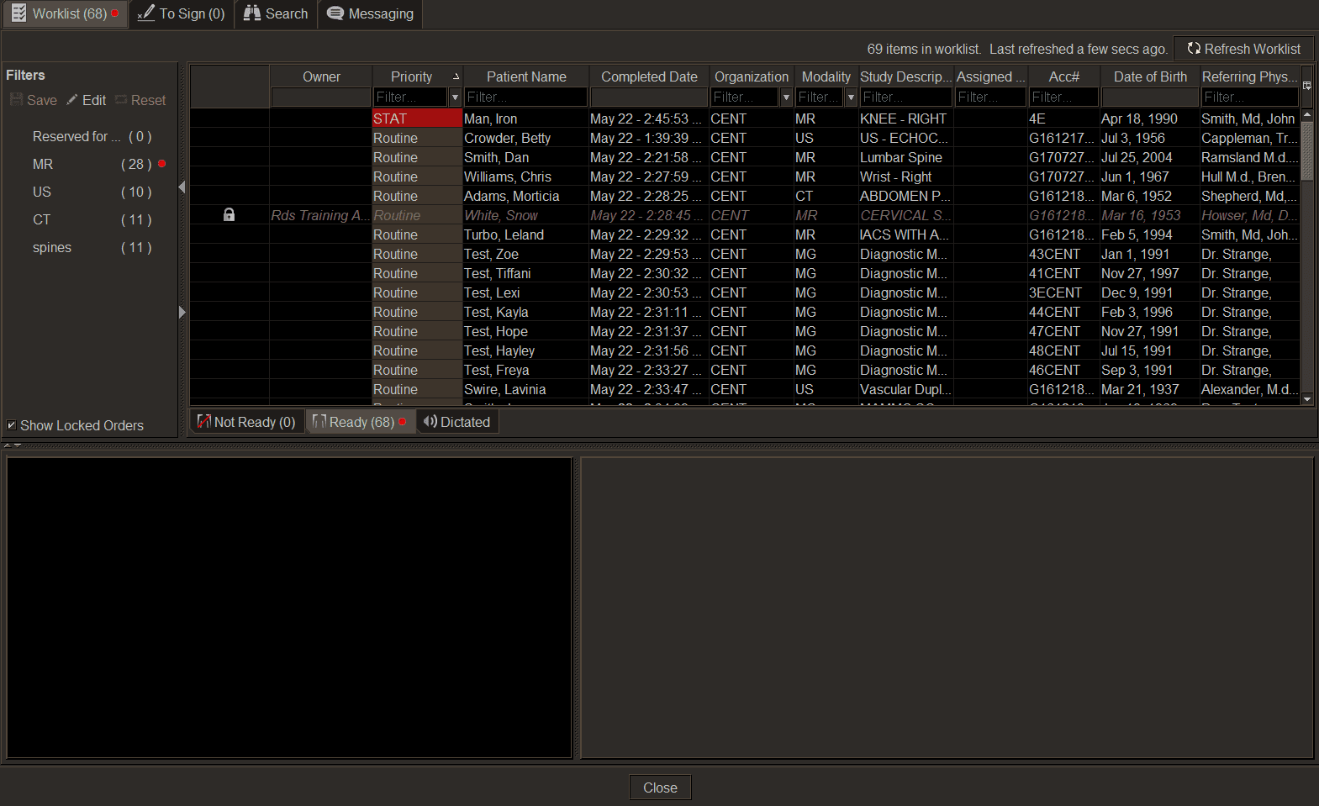This screenshot has width=1319, height=806.
Task: Click the Refresh Worklist arrows icon
Action: (1194, 49)
